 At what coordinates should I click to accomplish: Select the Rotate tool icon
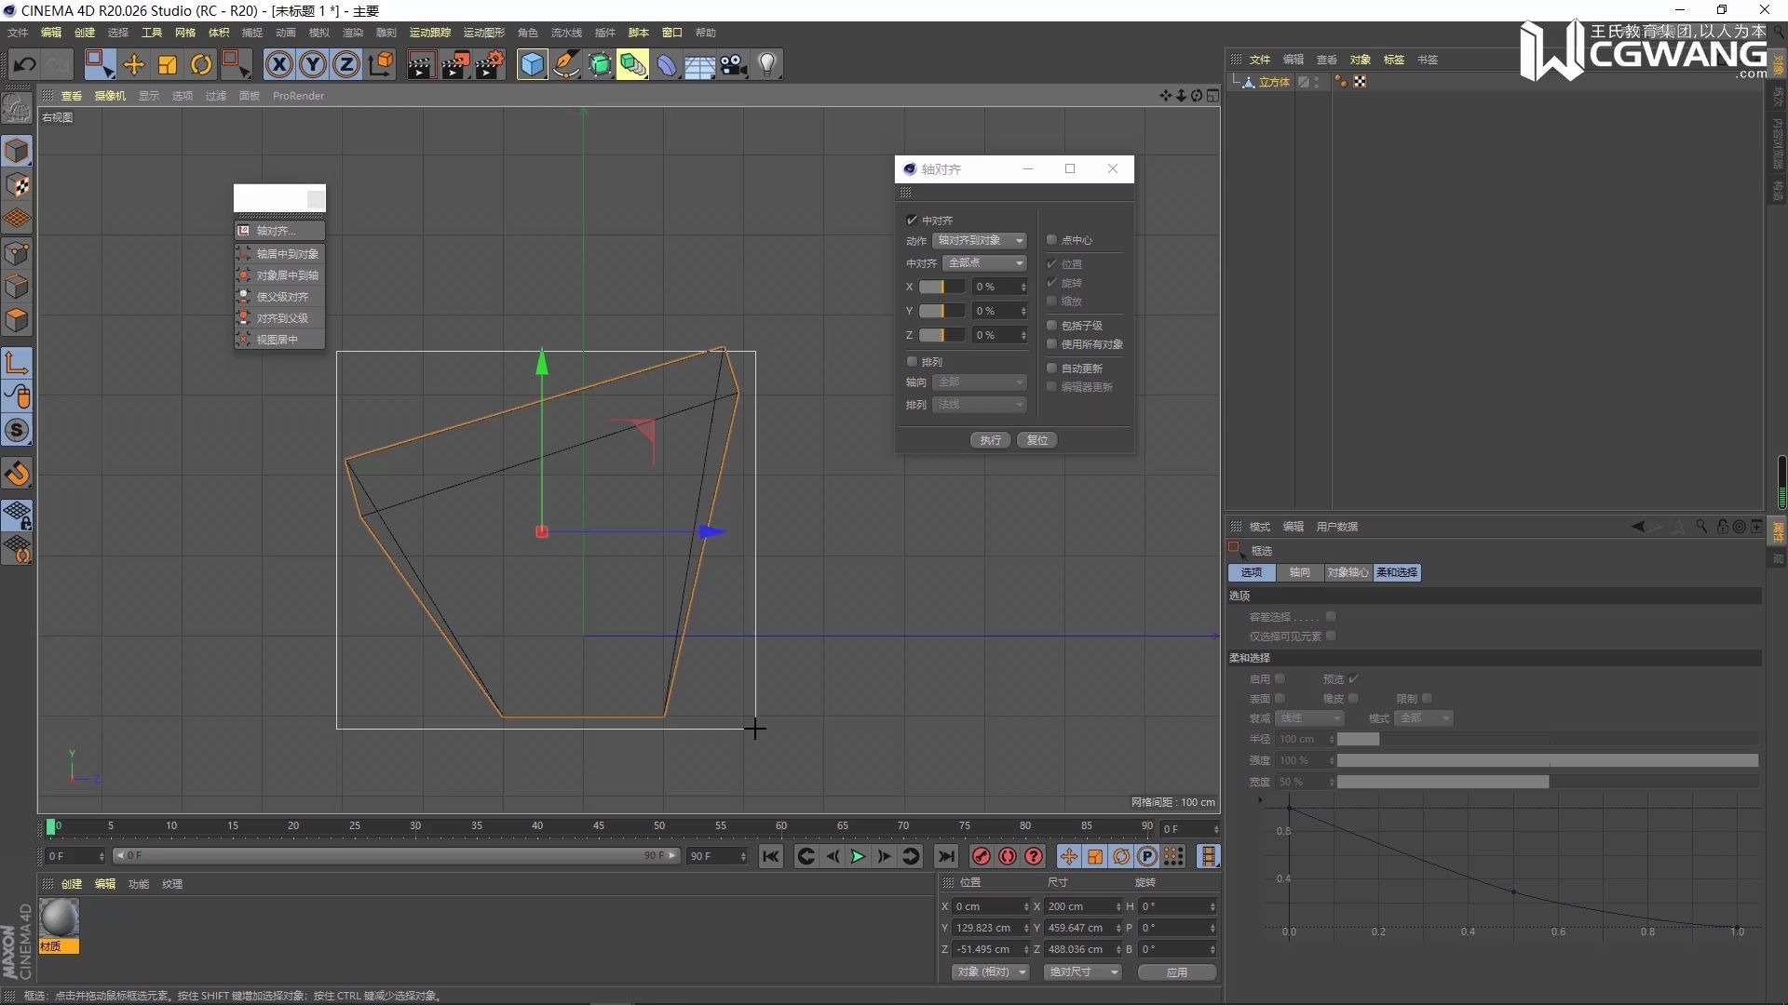(200, 64)
